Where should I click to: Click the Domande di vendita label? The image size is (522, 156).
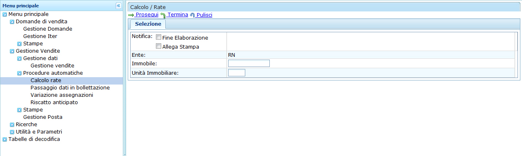[x=42, y=22]
